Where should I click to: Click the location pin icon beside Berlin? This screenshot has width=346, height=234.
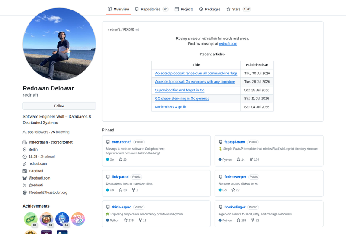[25, 150]
